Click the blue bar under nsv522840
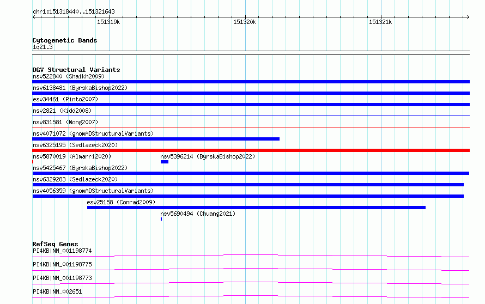 point(251,82)
